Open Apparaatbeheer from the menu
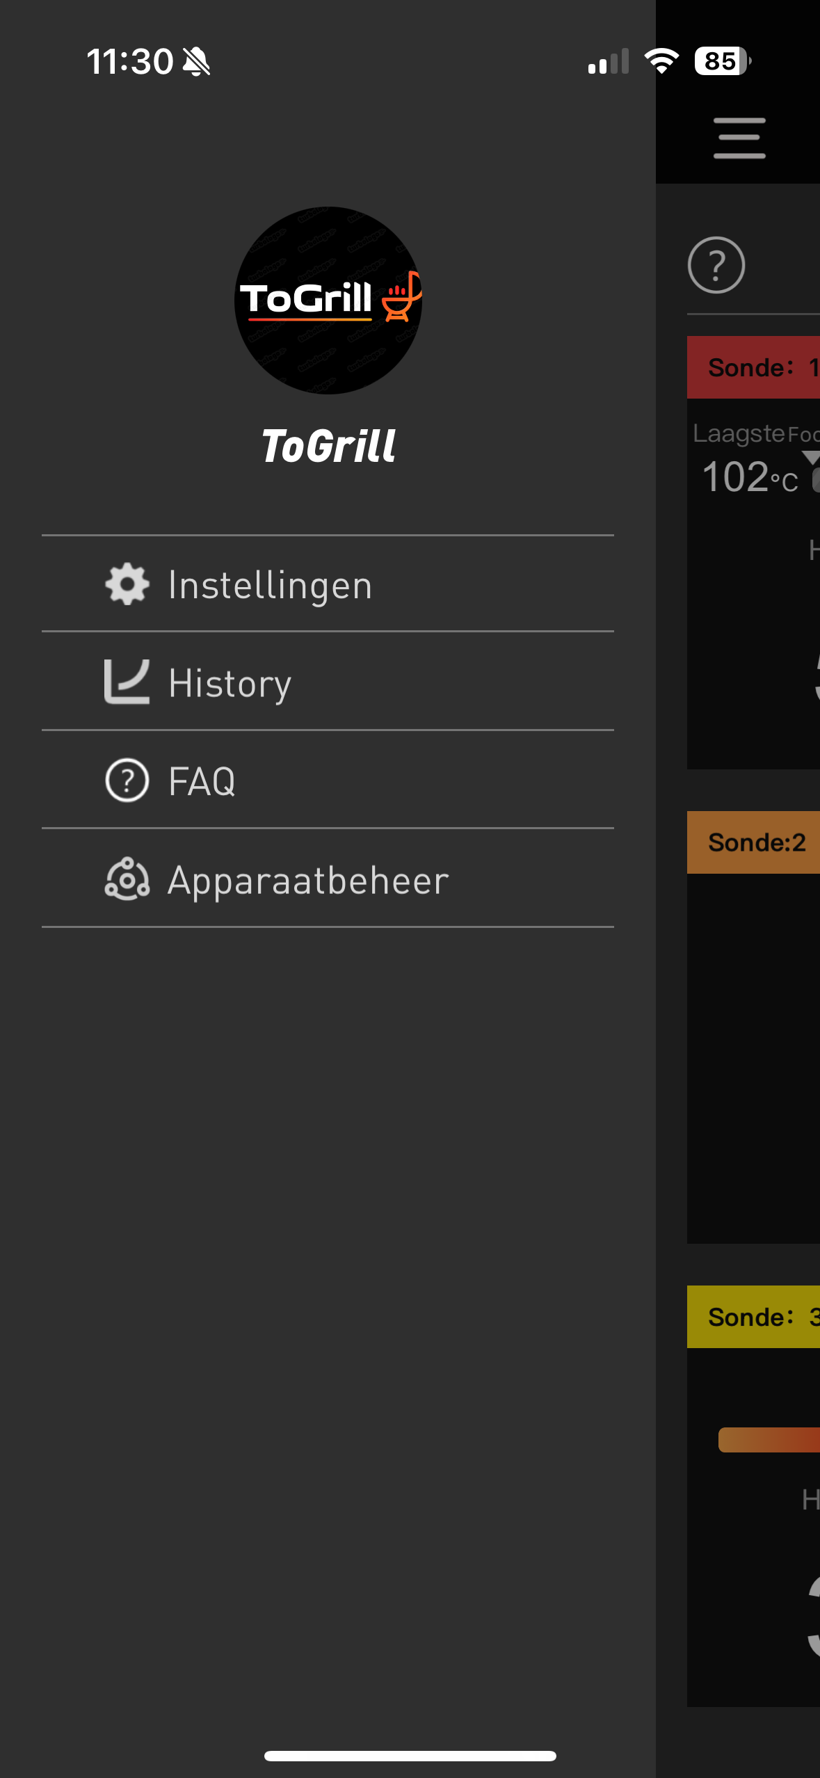This screenshot has height=1778, width=820. click(308, 880)
